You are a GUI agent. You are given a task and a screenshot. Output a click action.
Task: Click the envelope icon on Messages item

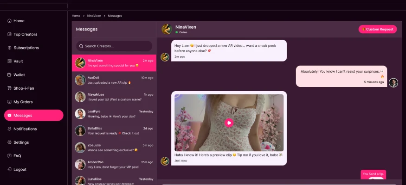[x=9, y=115]
